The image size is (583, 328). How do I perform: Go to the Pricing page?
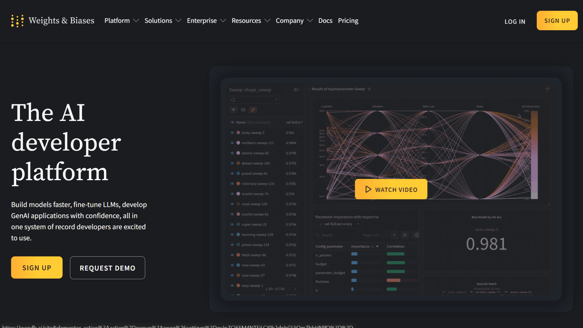coord(348,21)
